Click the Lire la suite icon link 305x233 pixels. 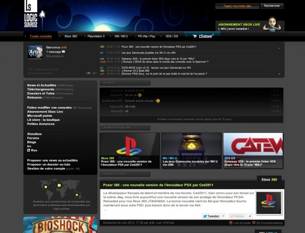click(240, 223)
